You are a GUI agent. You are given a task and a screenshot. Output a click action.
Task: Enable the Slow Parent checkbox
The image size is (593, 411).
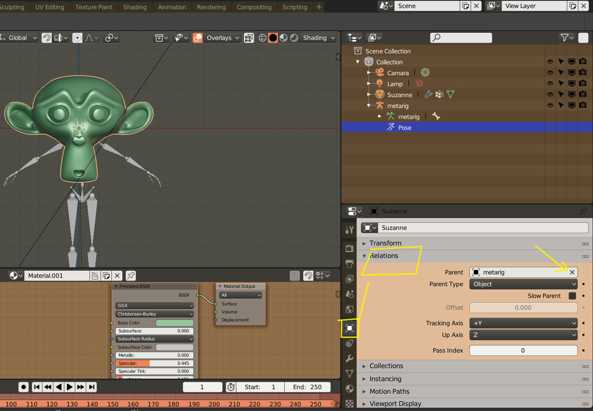[572, 296]
